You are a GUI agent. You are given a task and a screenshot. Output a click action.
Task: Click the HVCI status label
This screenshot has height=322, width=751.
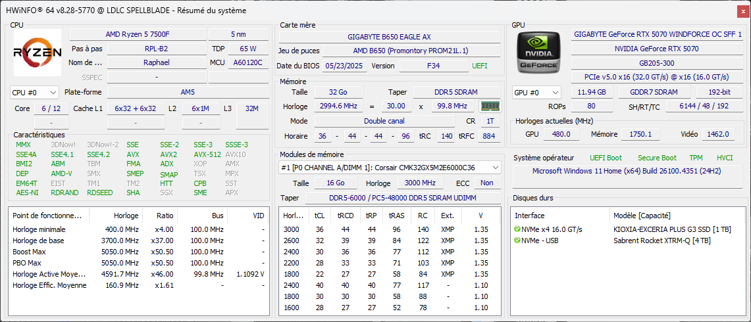(x=725, y=158)
